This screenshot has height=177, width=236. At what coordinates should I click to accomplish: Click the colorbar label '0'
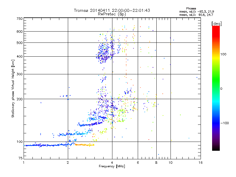(x=221, y=89)
